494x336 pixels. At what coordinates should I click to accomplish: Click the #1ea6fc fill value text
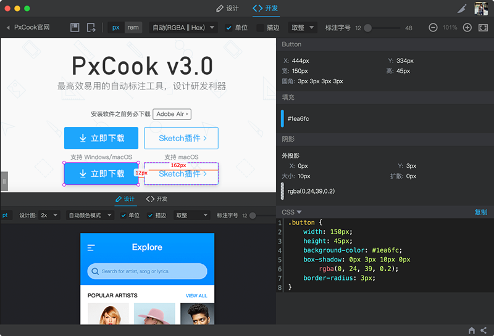coord(298,118)
